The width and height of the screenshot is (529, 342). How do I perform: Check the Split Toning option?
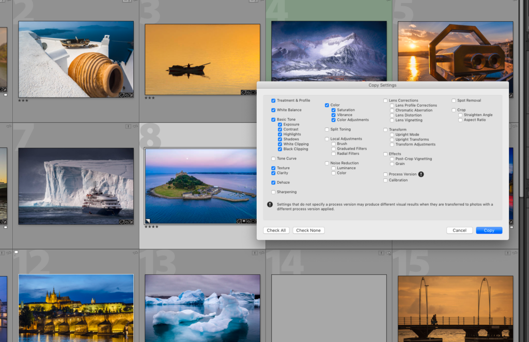pyautogui.click(x=327, y=129)
